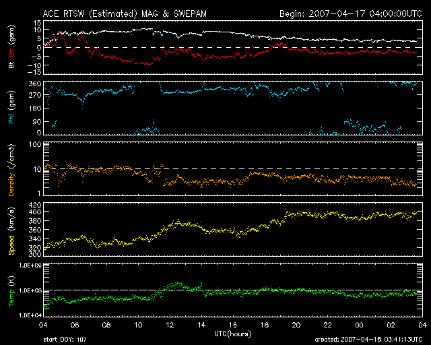431x345 pixels.
Task: Click the 06 hour label on the time axis
Action: pos(75,325)
